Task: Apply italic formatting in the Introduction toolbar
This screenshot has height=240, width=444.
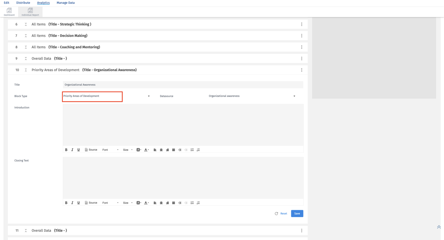Action: (x=72, y=150)
